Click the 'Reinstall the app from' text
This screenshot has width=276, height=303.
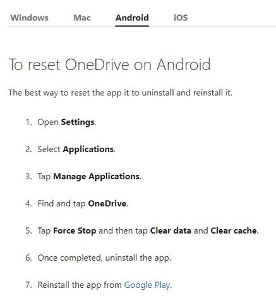click(80, 285)
